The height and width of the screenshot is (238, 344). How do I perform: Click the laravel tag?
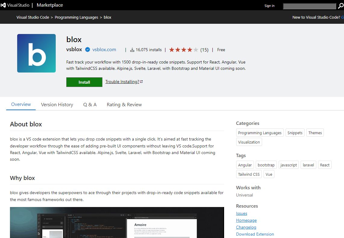[x=308, y=165]
